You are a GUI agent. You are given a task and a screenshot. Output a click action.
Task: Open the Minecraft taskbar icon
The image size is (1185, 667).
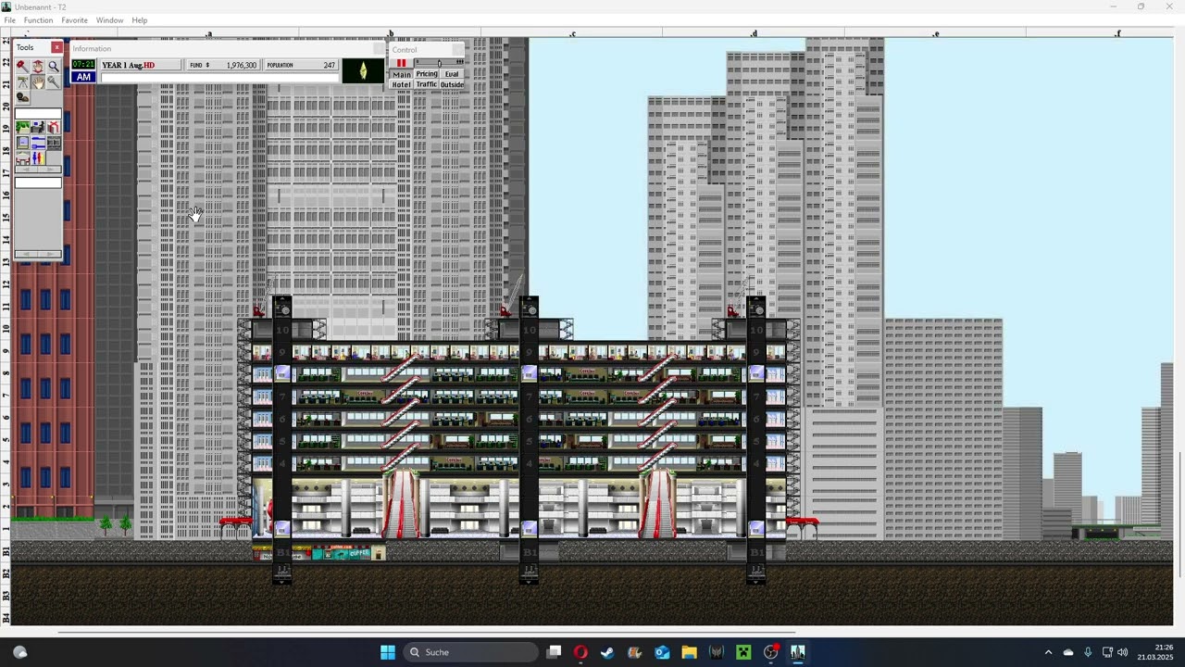click(x=743, y=652)
